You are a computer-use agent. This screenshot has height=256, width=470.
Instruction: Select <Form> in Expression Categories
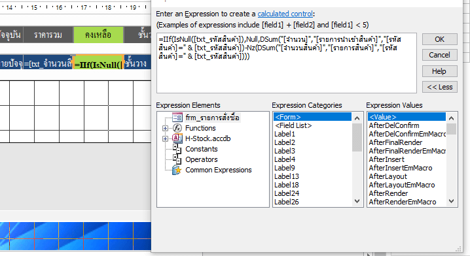(x=312, y=117)
